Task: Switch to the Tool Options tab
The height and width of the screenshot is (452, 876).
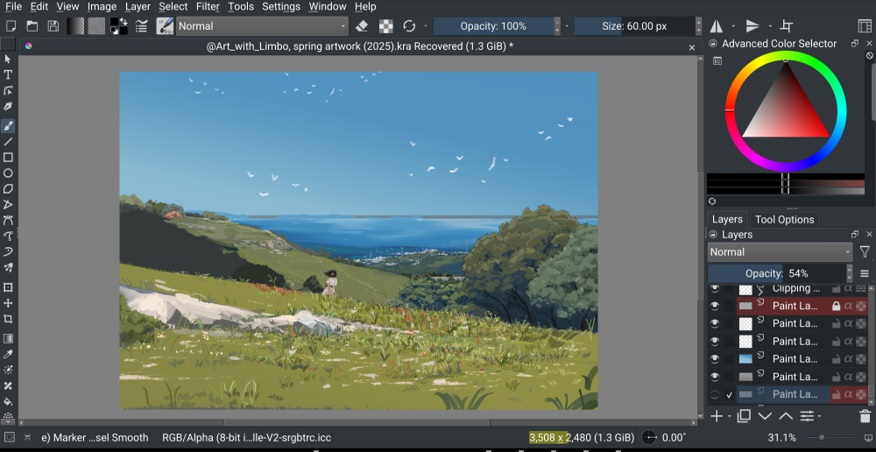Action: pos(784,220)
